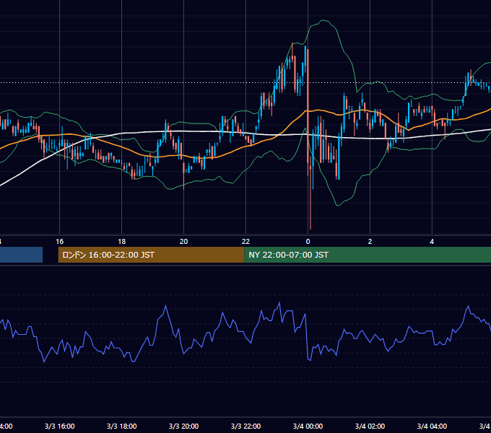Click the ロンドン 16:00-22:00 JST session bar
Viewport: 491px width, 433px height.
151,255
